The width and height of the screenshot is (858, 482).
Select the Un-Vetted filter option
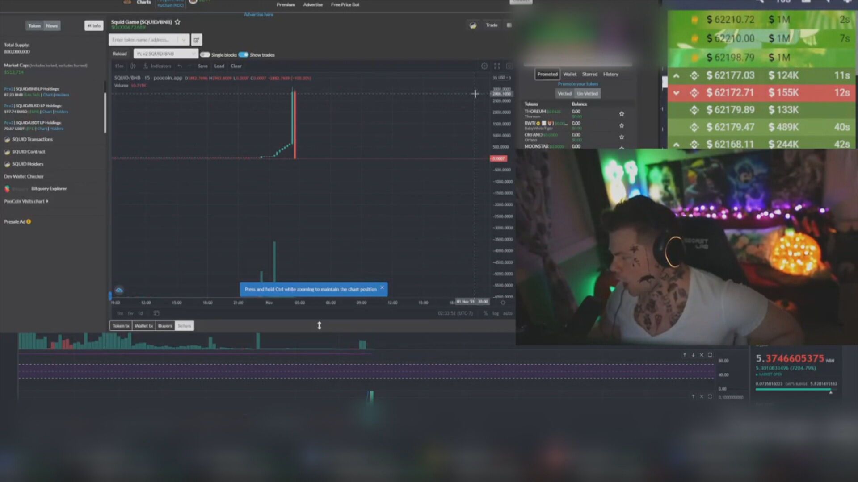(587, 94)
